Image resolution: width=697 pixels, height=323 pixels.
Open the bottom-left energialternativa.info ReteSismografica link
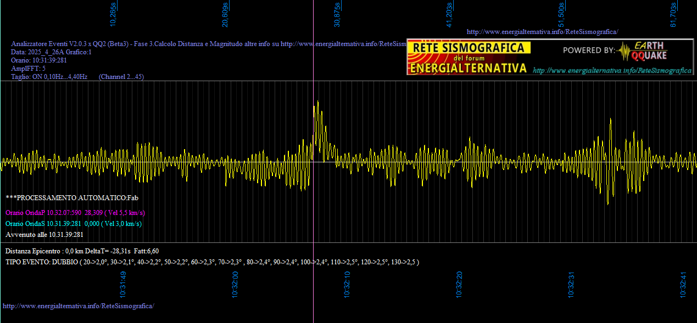(x=79, y=305)
